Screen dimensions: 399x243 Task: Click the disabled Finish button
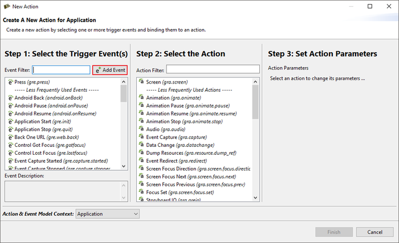point(334,232)
